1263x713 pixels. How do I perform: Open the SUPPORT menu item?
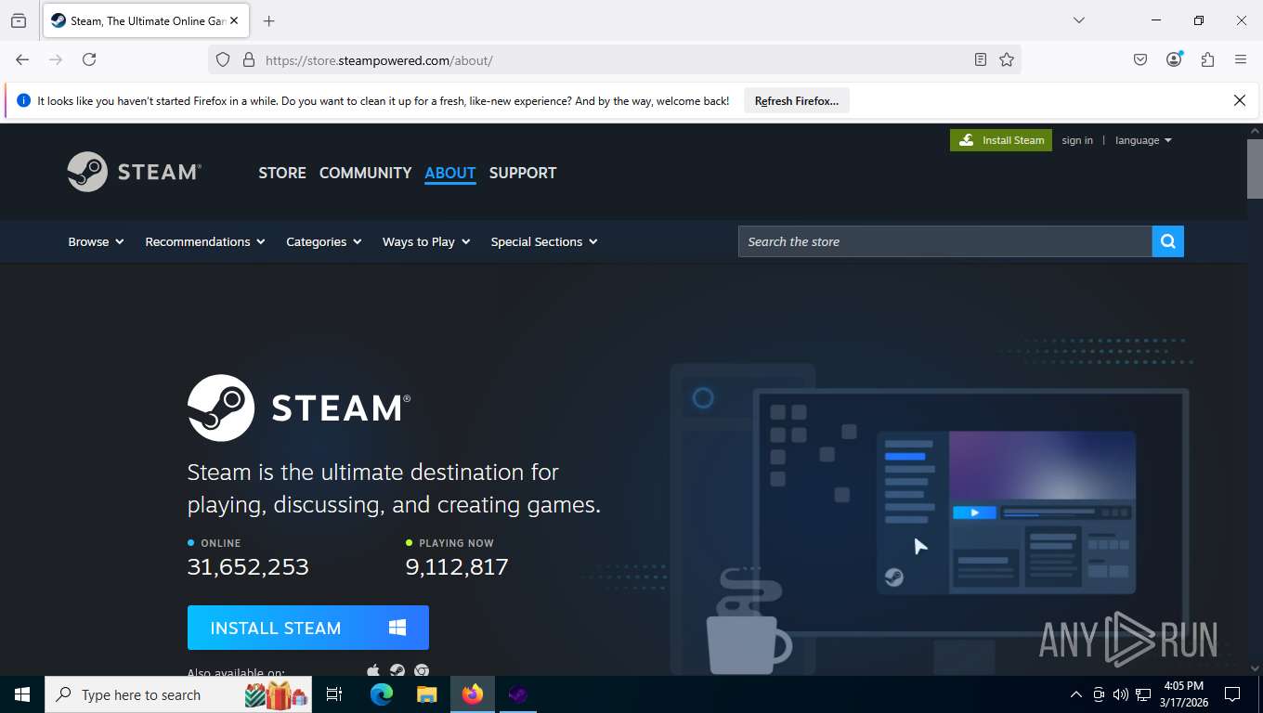523,173
